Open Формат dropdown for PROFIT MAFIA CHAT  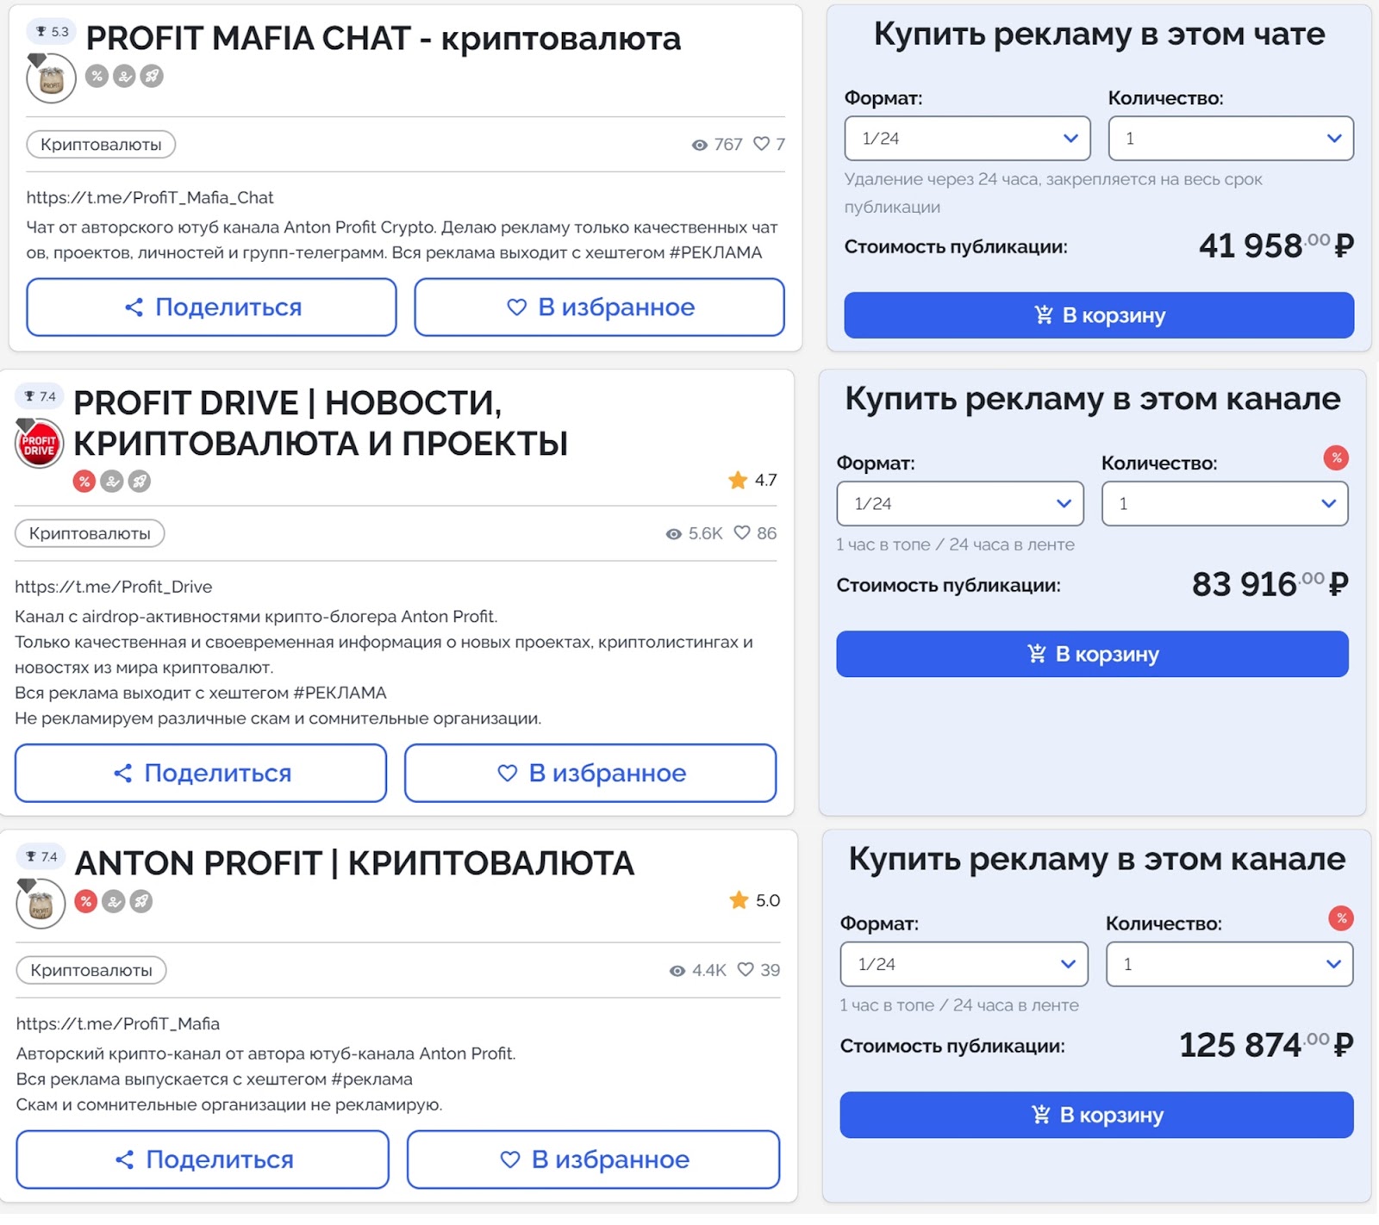967,139
